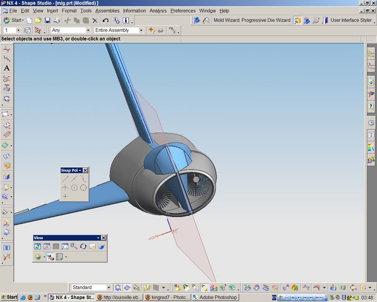Screen dimensions: 377x302
Task: Toggle the Arc Center snap point
Action: [74, 187]
